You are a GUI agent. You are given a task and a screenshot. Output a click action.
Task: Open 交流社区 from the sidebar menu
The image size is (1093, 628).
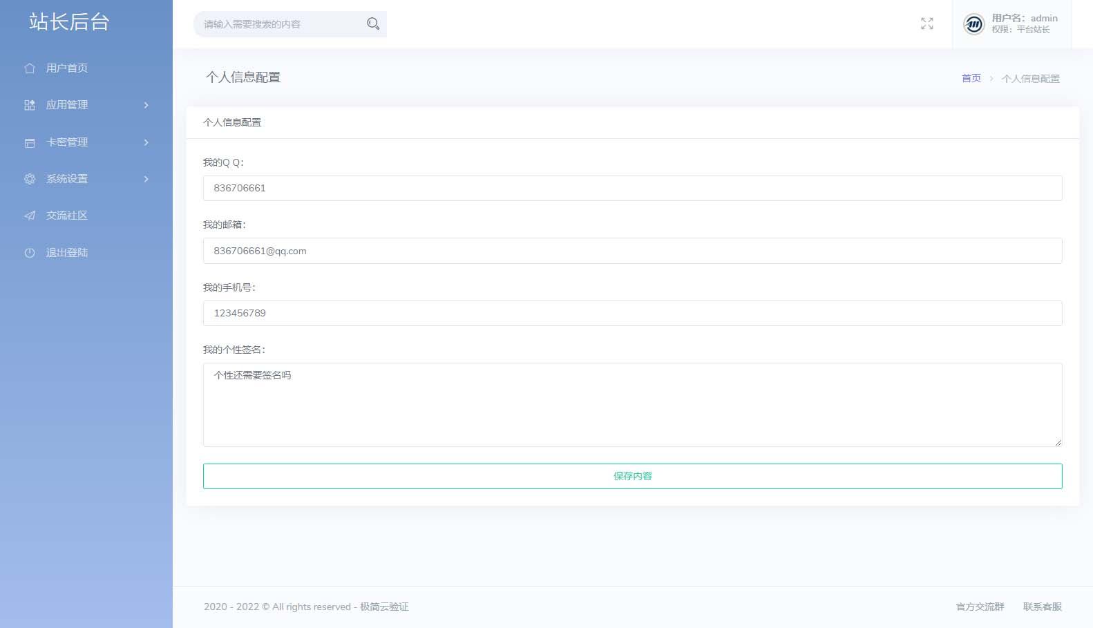tap(67, 216)
